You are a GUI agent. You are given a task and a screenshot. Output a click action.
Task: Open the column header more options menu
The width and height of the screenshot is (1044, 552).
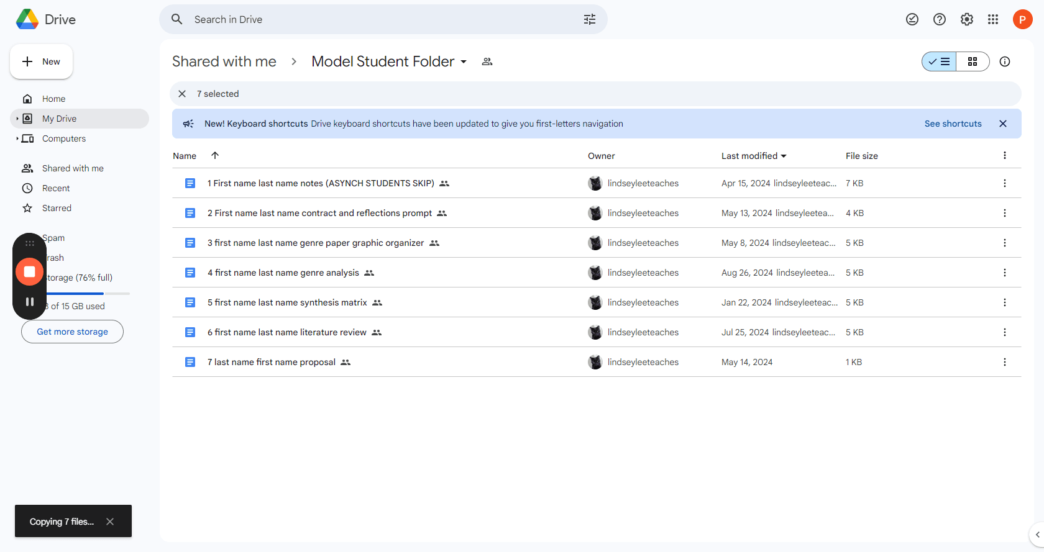pyautogui.click(x=1005, y=155)
